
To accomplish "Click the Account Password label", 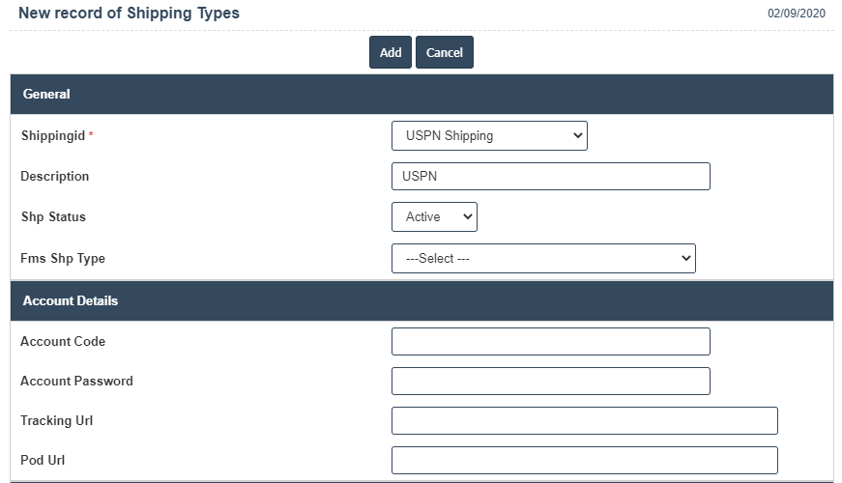I will [76, 382].
